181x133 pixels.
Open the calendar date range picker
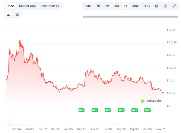coord(157,6)
